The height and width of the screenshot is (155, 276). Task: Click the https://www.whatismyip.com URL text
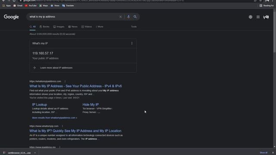tap(44, 126)
